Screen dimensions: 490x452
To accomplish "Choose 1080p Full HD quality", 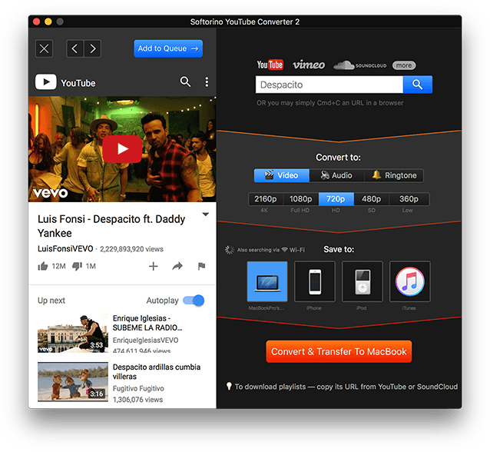I will [x=300, y=199].
